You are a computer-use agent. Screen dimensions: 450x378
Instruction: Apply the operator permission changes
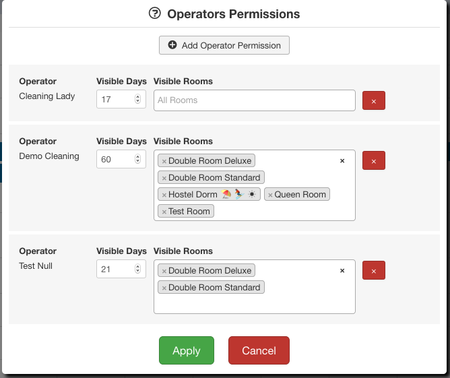coord(187,350)
